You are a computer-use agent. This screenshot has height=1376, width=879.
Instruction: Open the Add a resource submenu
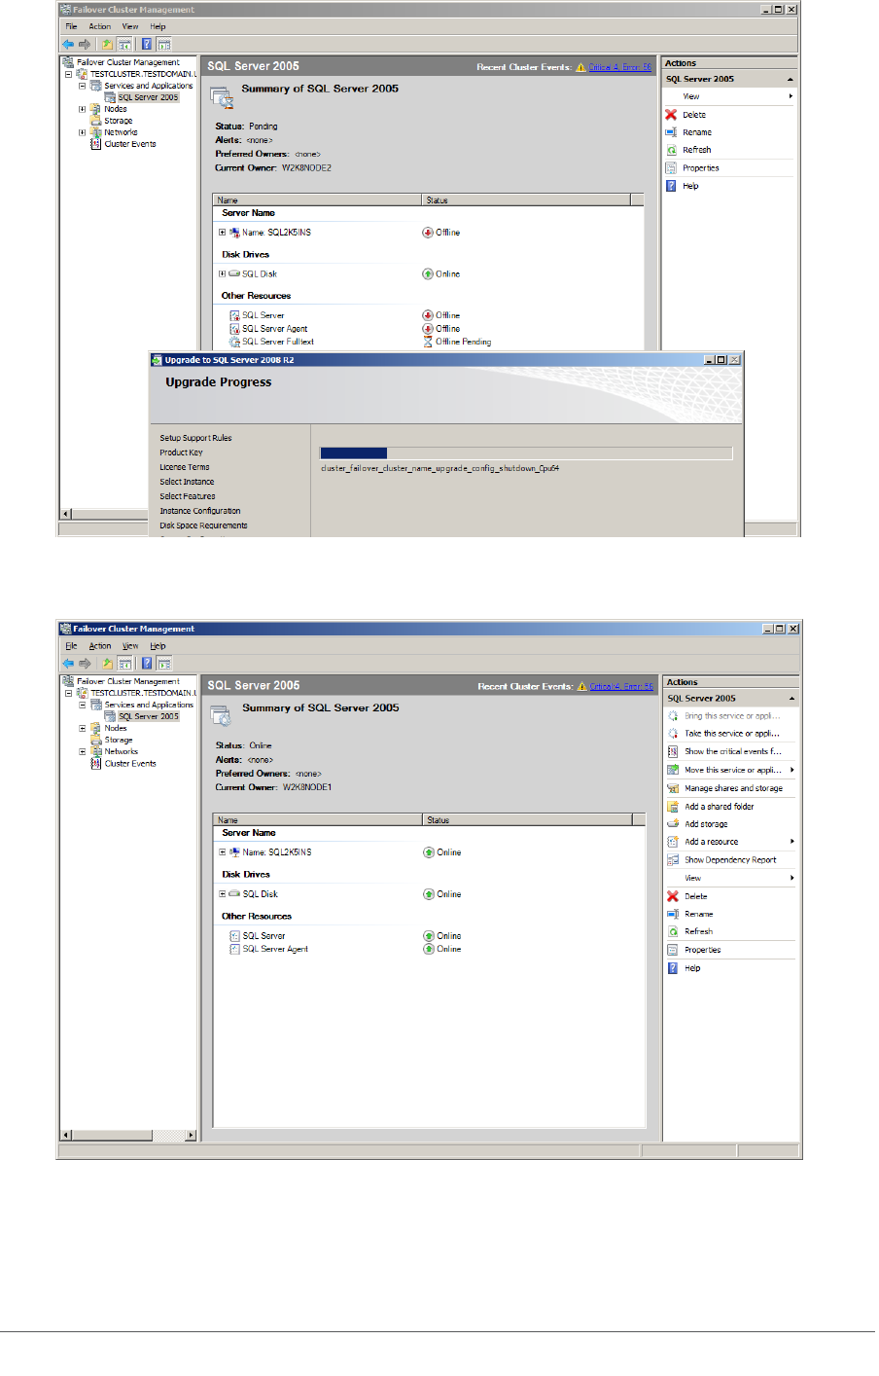pos(731,842)
